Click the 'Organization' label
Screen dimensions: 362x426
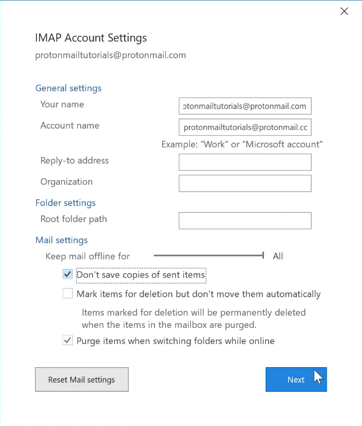(x=66, y=182)
